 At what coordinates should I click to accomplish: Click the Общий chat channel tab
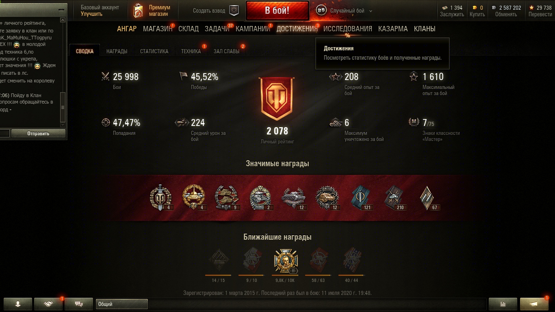pos(122,304)
